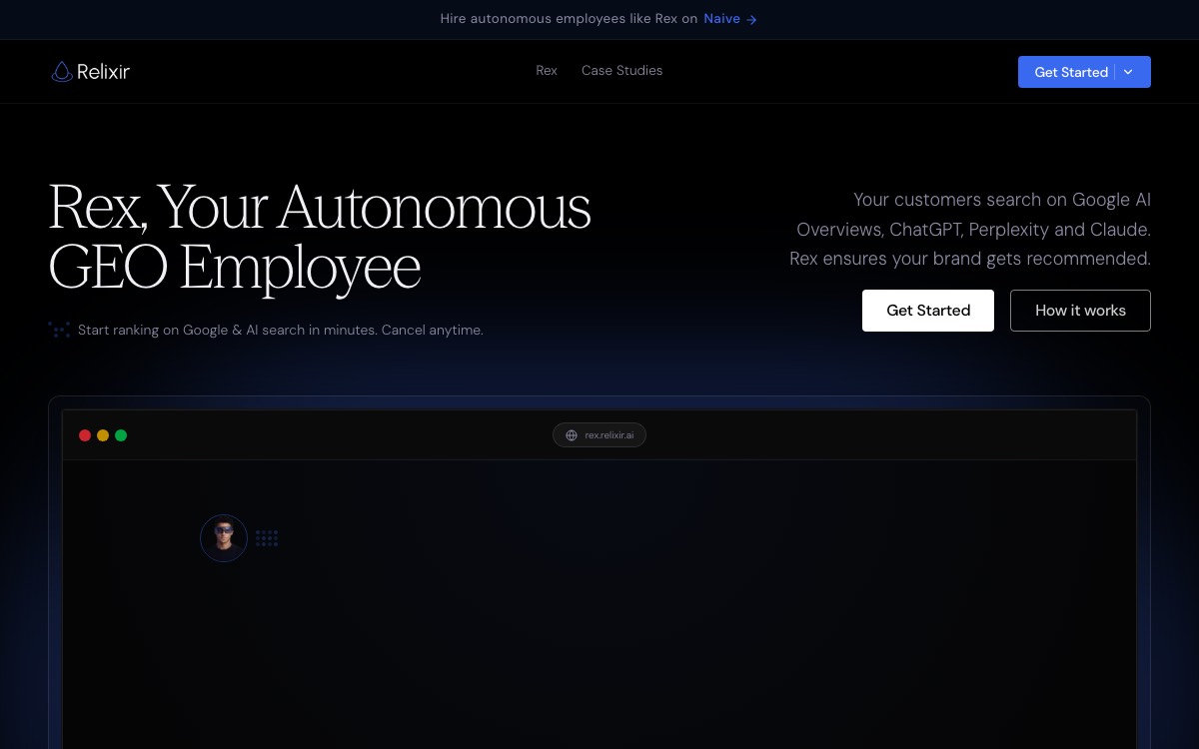
Task: Click the globe icon in mock address bar
Action: pyautogui.click(x=572, y=435)
